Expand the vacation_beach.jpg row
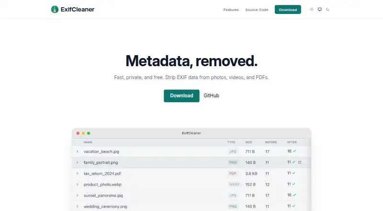The image size is (383, 211). [x=77, y=152]
